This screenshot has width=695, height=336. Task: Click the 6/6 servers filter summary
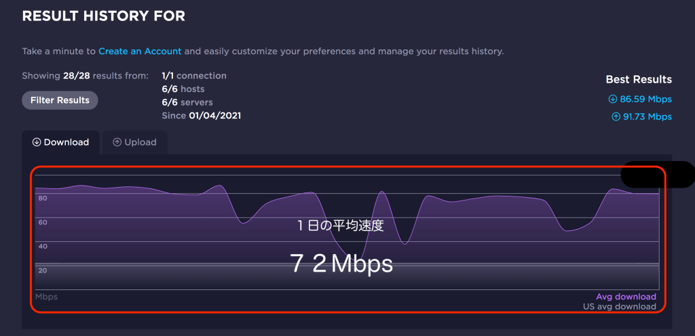187,102
